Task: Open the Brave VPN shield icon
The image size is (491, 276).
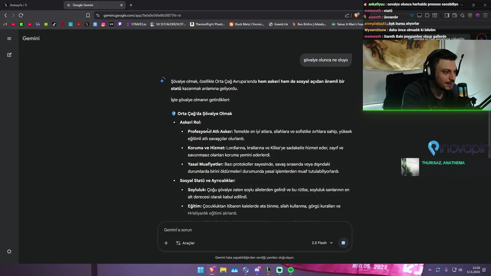Action: (x=470, y=15)
